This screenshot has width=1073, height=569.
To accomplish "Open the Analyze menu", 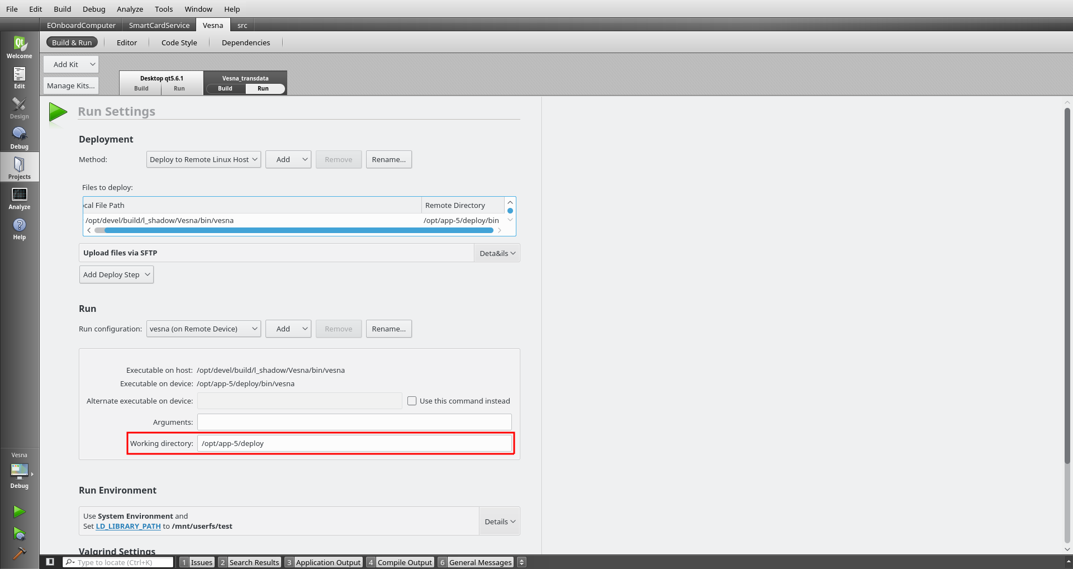I will 130,9.
